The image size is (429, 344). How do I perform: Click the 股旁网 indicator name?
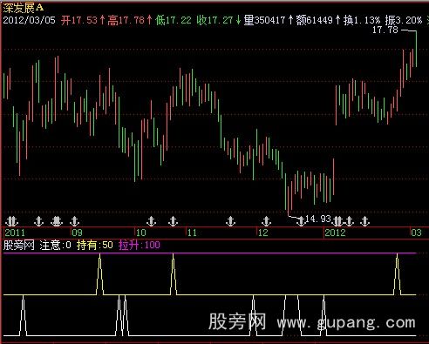tap(19, 245)
